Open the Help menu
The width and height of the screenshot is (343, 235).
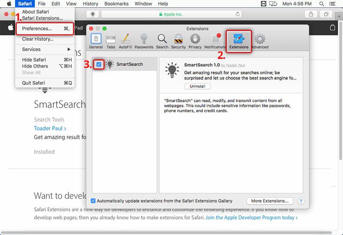coord(163,4)
